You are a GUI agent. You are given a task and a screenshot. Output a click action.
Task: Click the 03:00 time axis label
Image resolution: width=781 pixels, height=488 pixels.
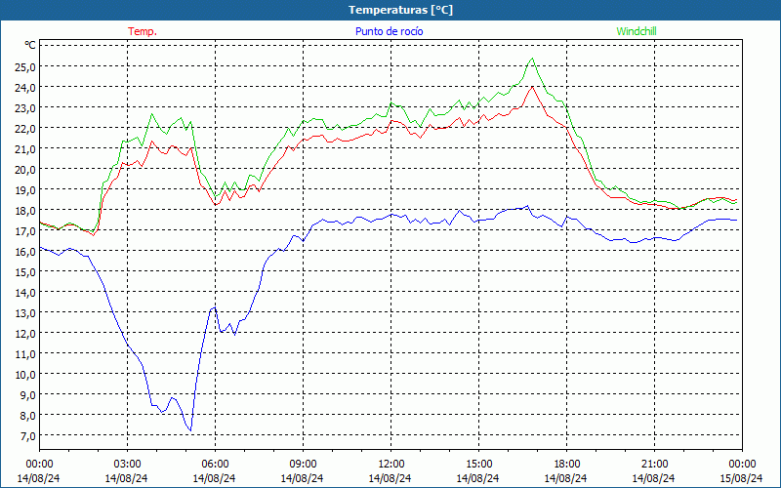[127, 465]
